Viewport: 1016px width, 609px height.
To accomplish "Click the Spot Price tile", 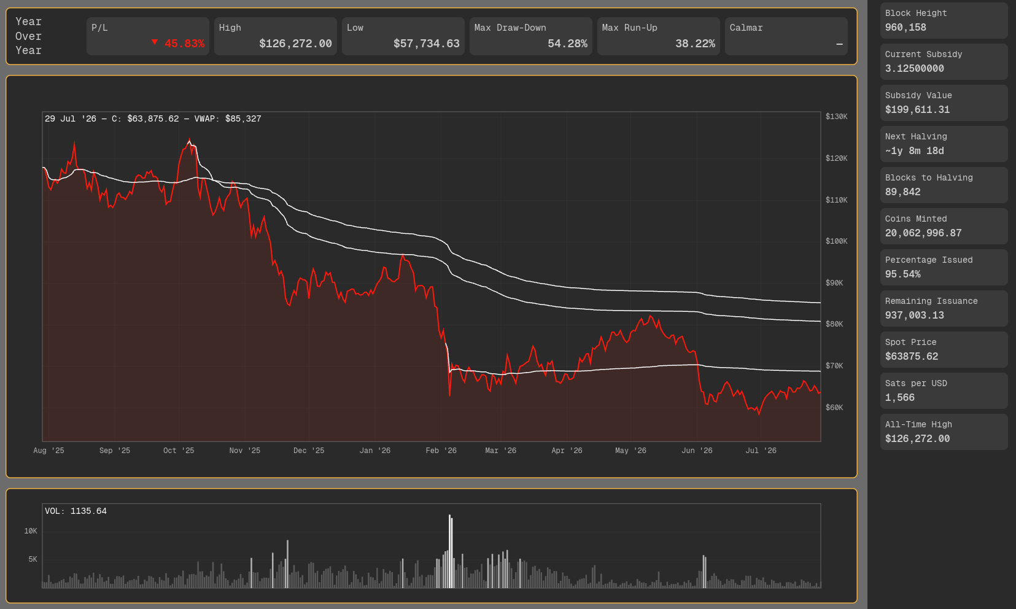I will coord(944,349).
